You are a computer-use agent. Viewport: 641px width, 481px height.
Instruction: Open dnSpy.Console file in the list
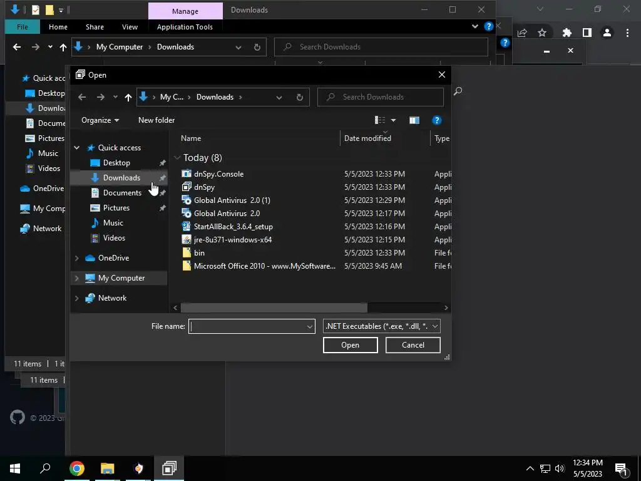pos(218,174)
